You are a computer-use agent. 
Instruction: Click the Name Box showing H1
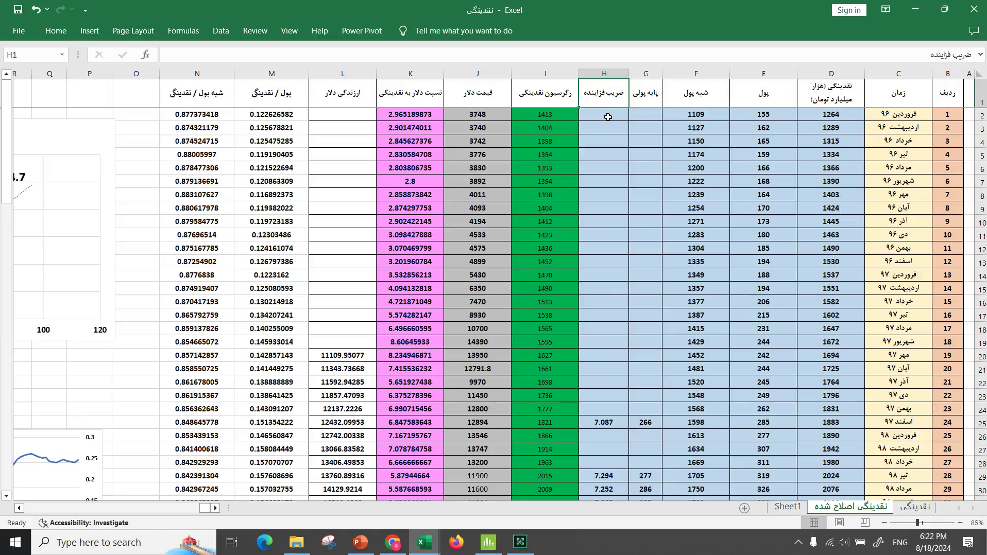(30, 55)
